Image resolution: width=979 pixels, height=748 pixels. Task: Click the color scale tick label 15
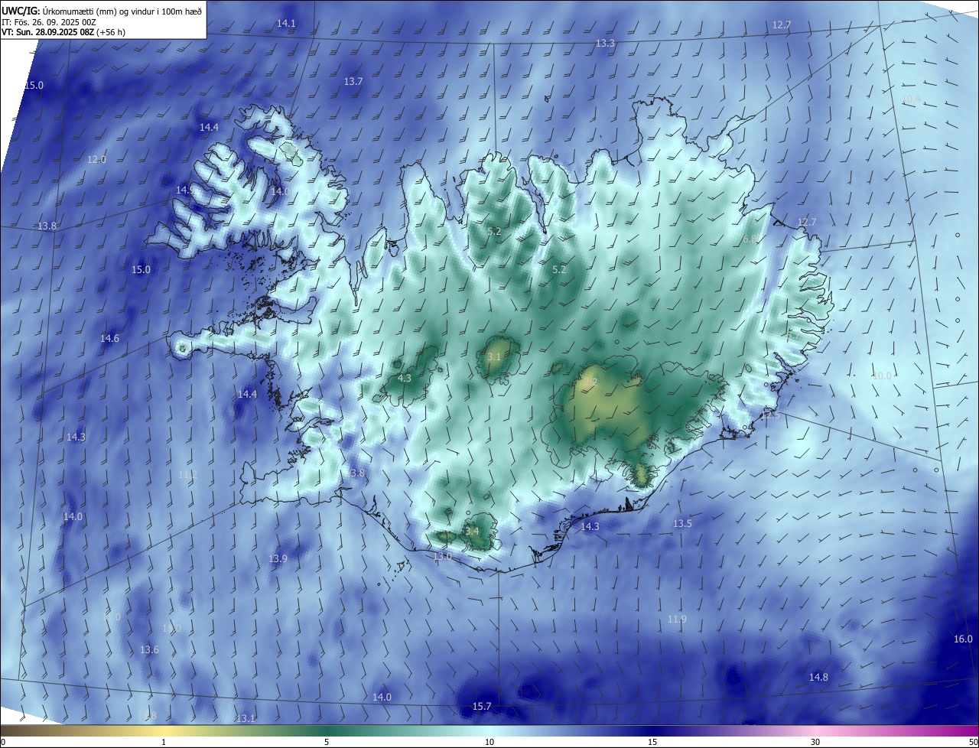(x=652, y=742)
